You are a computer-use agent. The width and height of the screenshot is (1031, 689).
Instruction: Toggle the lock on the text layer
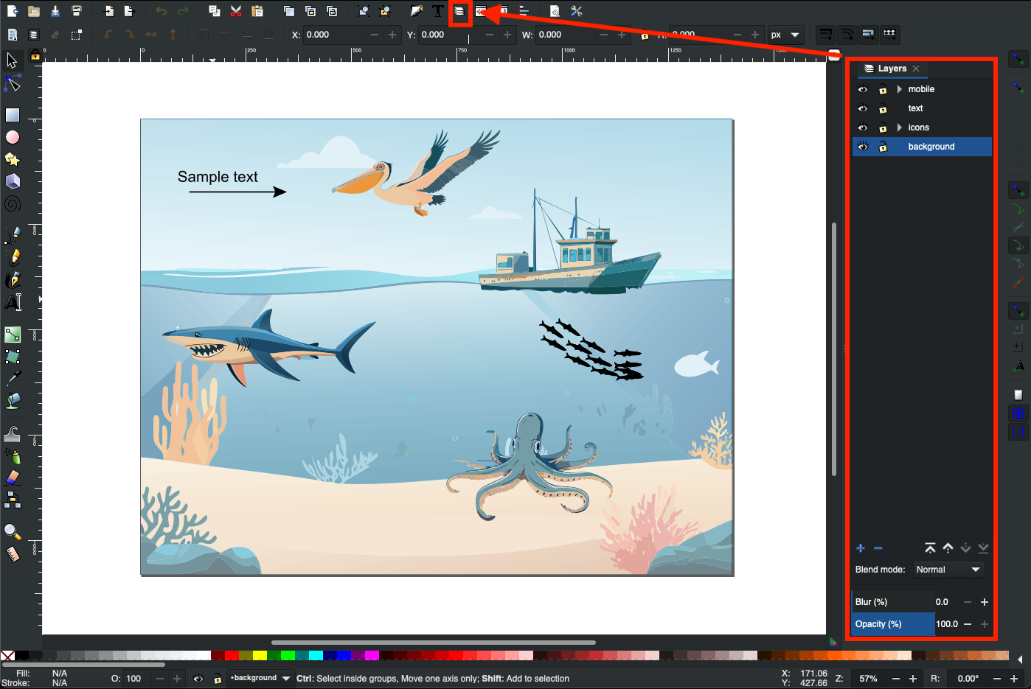882,108
